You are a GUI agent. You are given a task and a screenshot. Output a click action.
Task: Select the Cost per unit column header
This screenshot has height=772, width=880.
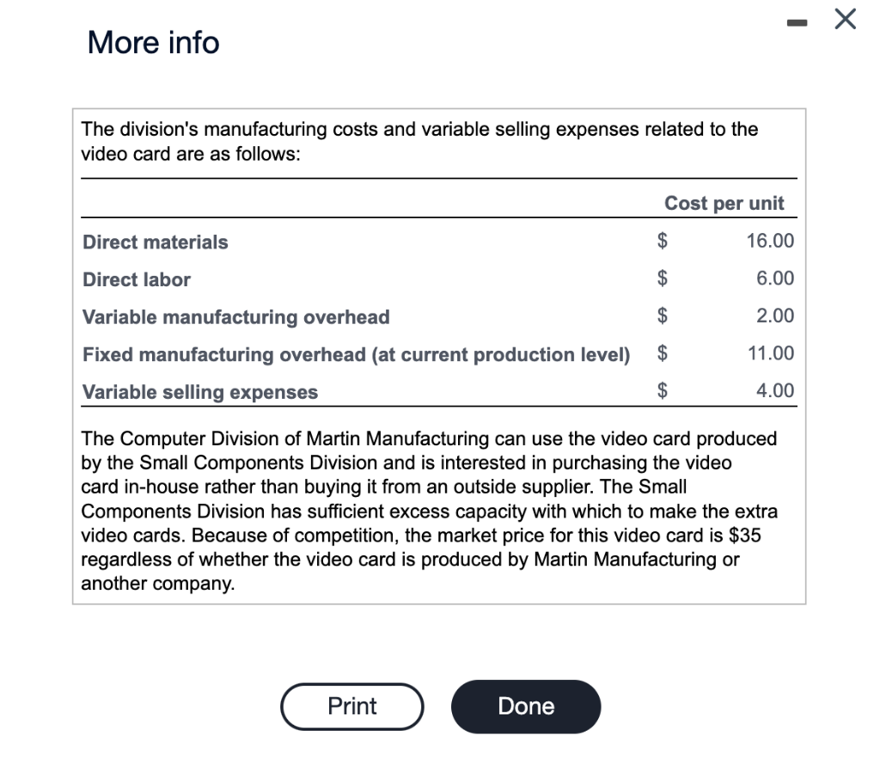[724, 203]
